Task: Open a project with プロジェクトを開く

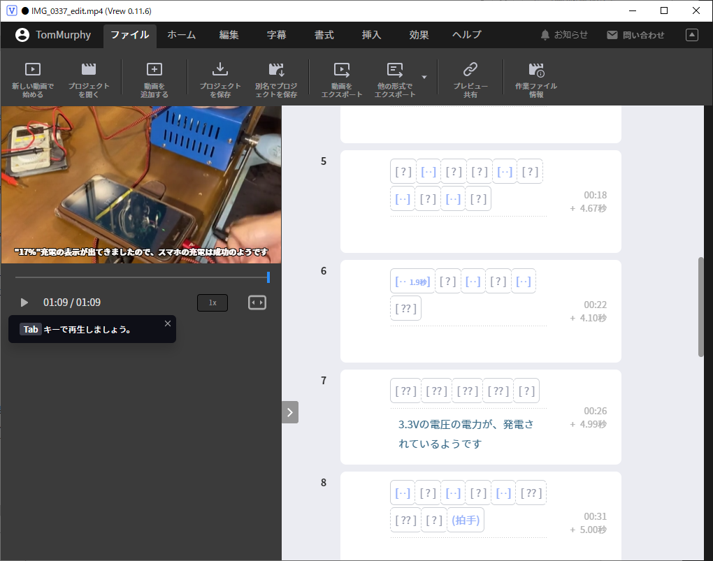Action: pyautogui.click(x=89, y=70)
